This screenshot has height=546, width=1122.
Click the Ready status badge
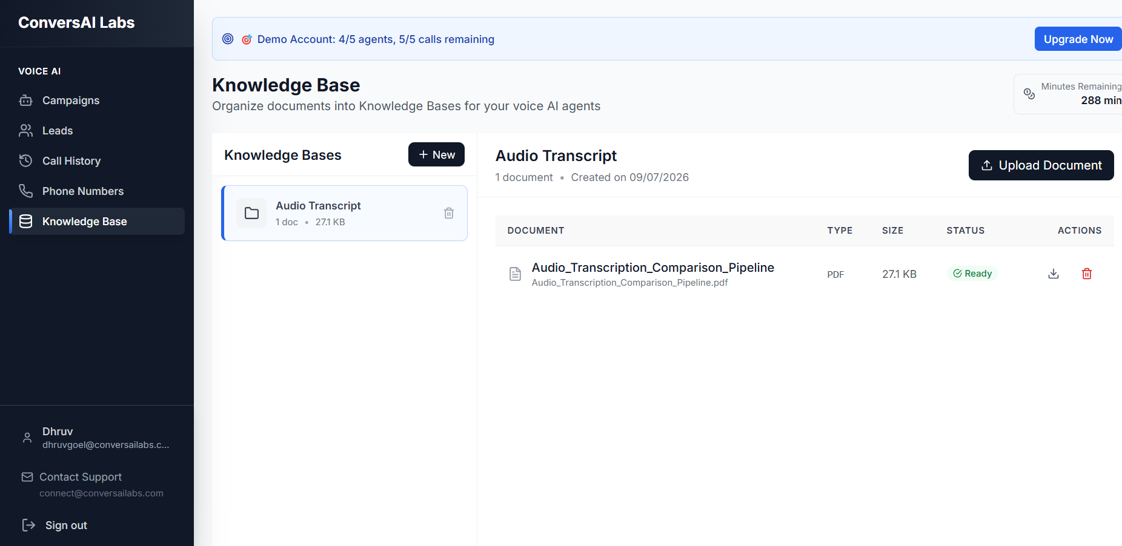click(972, 274)
